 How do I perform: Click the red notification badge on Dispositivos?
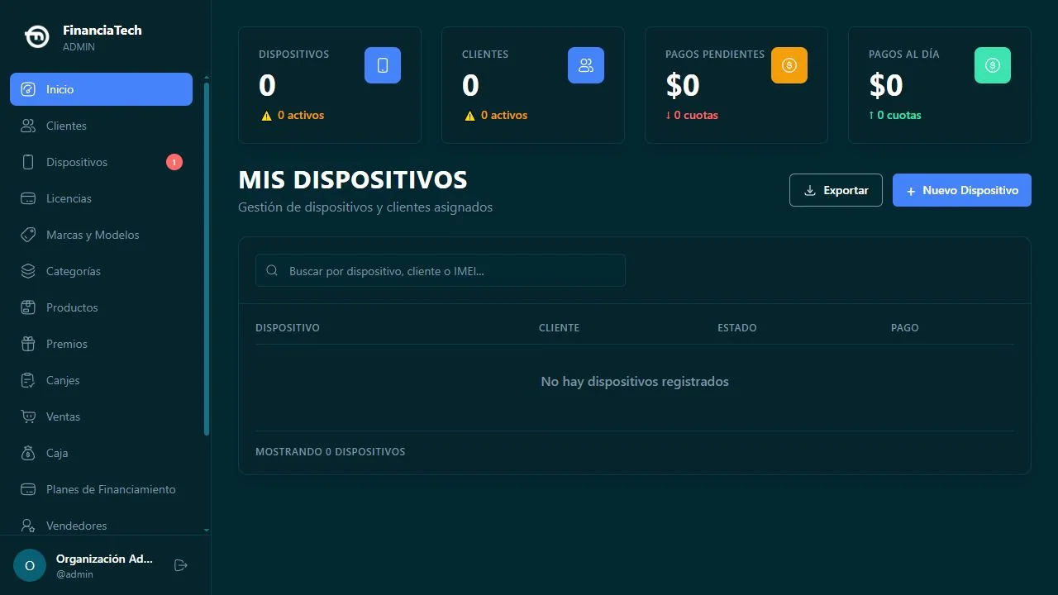[x=174, y=162]
